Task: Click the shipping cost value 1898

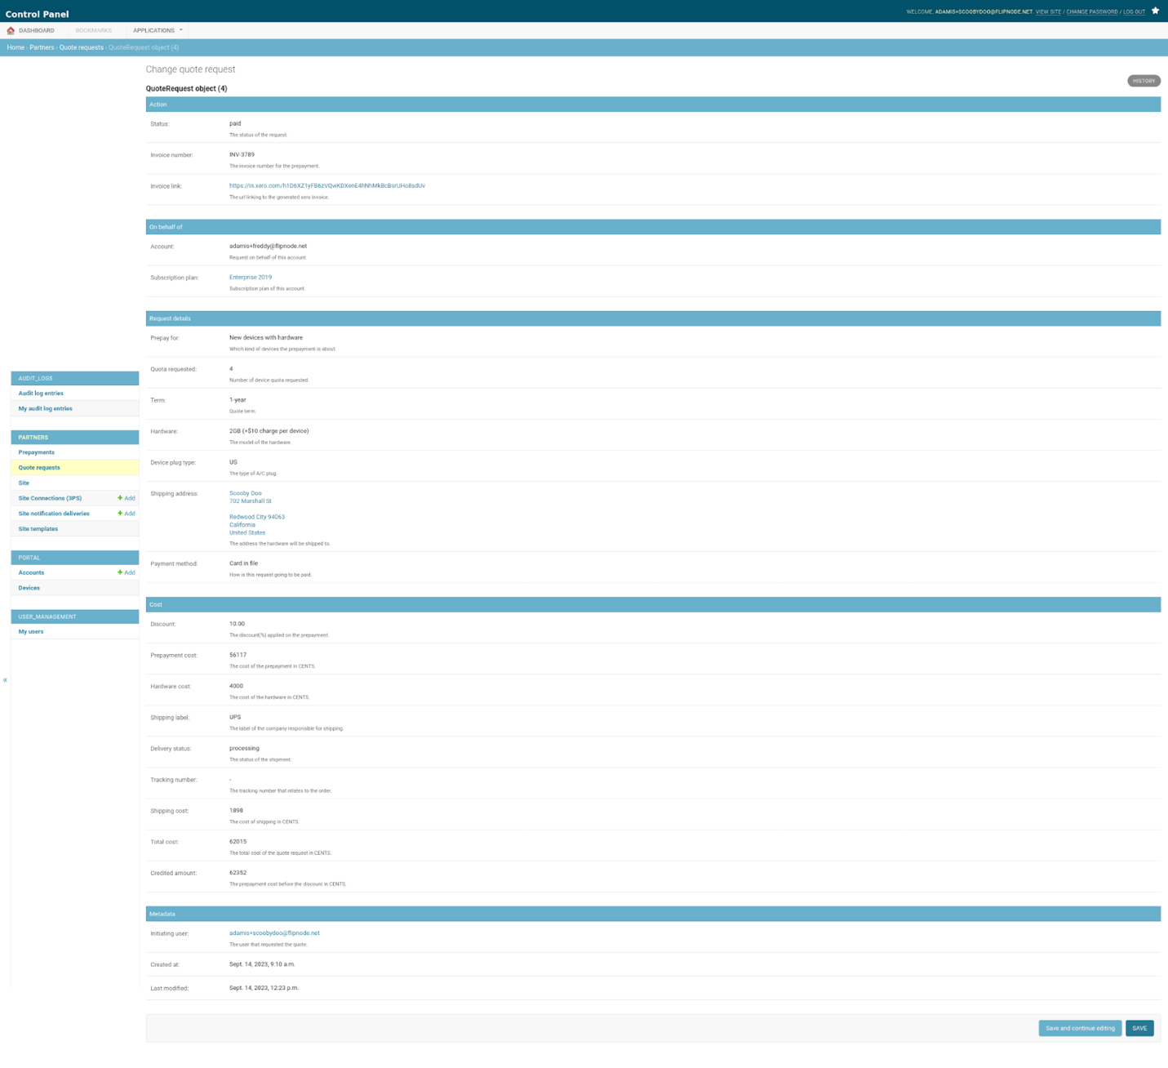Action: point(236,811)
